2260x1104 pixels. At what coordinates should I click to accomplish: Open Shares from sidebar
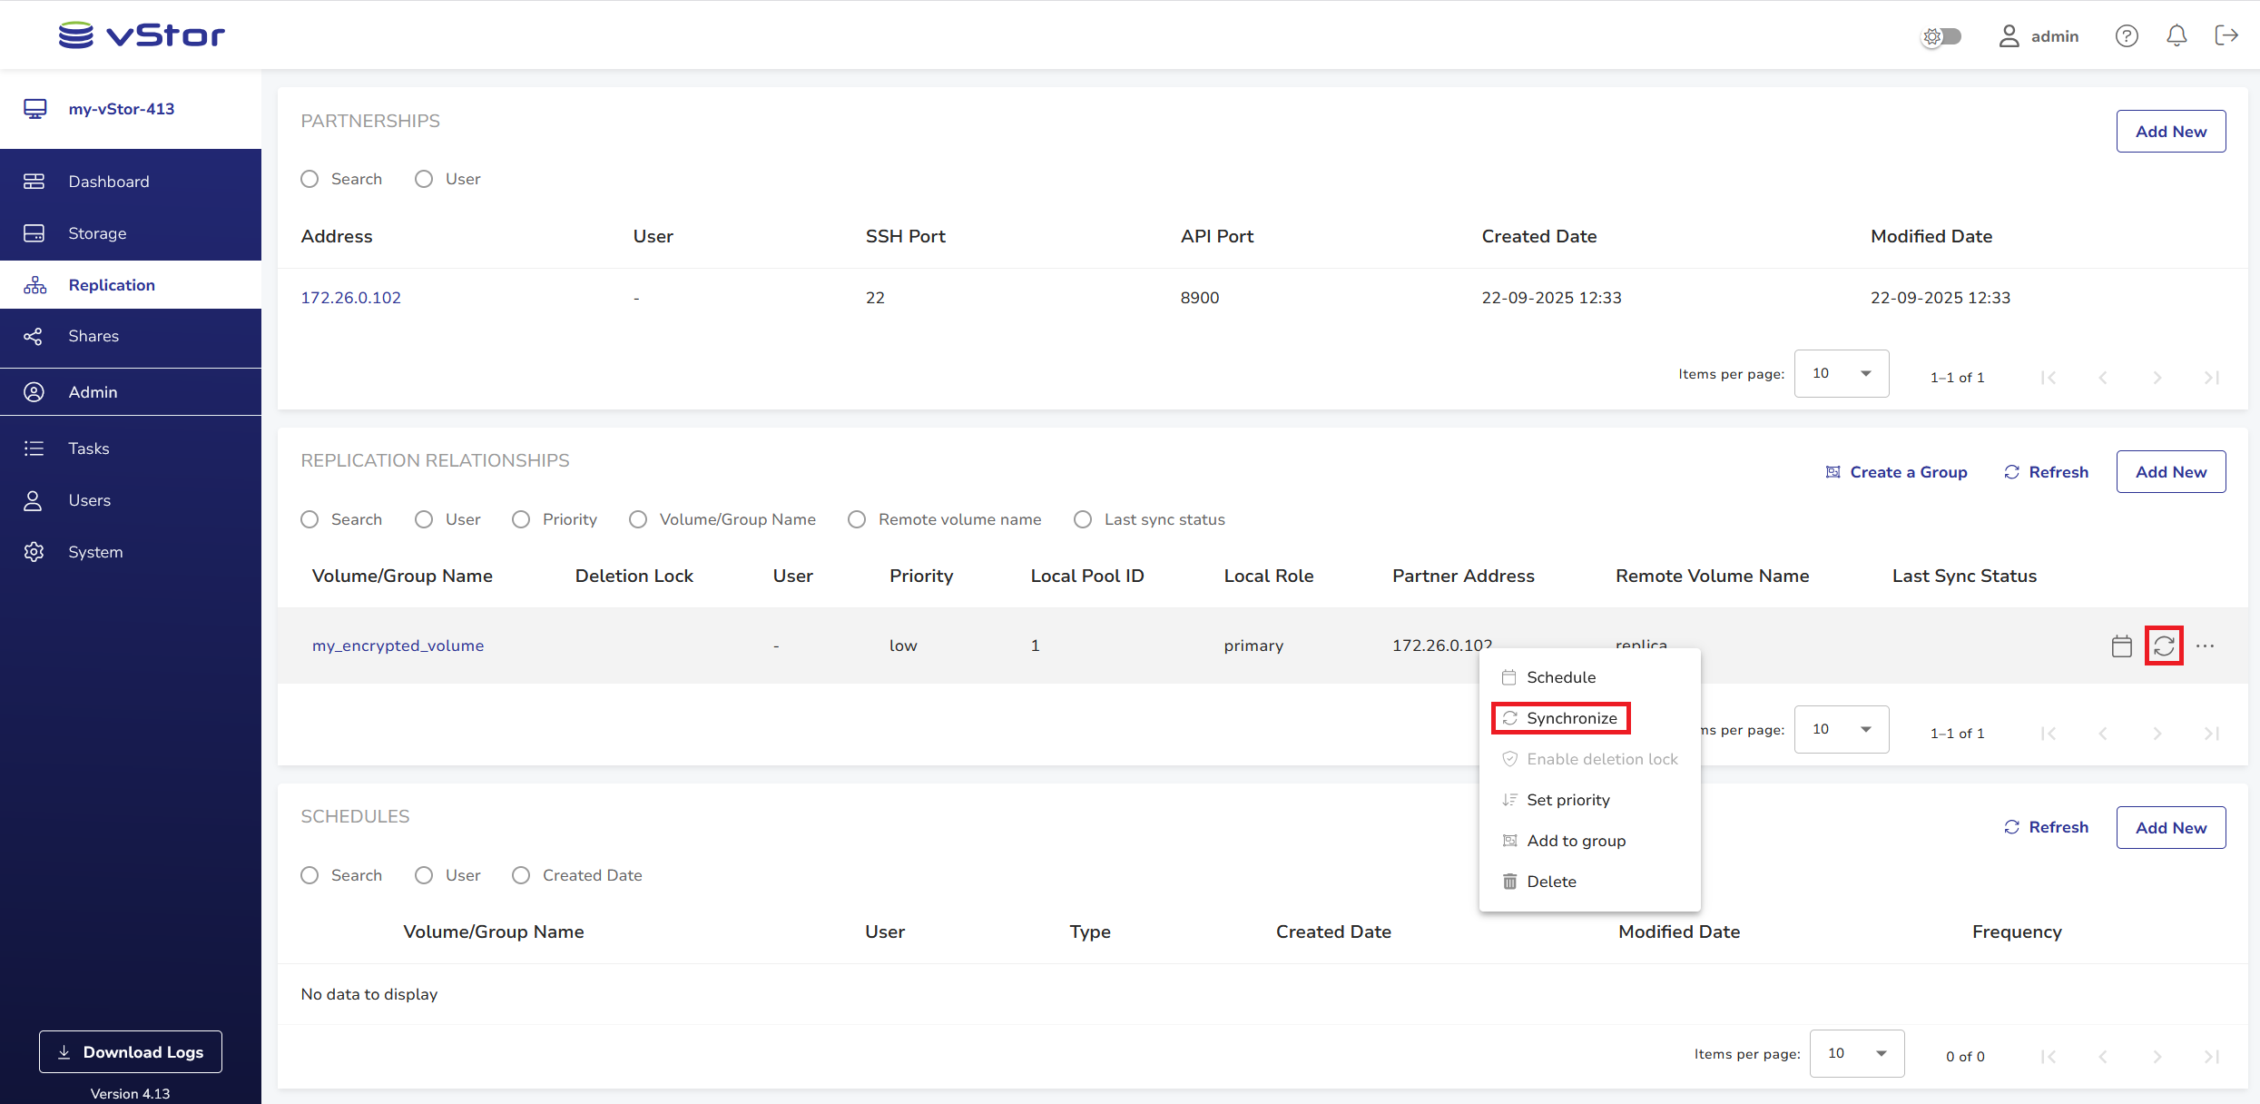coord(93,336)
